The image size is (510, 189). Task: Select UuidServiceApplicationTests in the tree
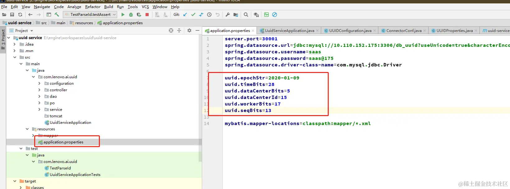point(75,175)
